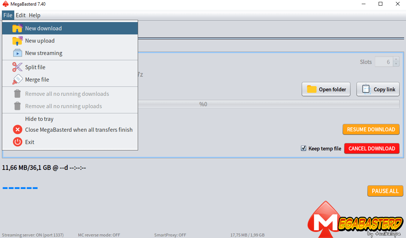Click the Copy link button
The image size is (406, 238).
click(x=378, y=89)
